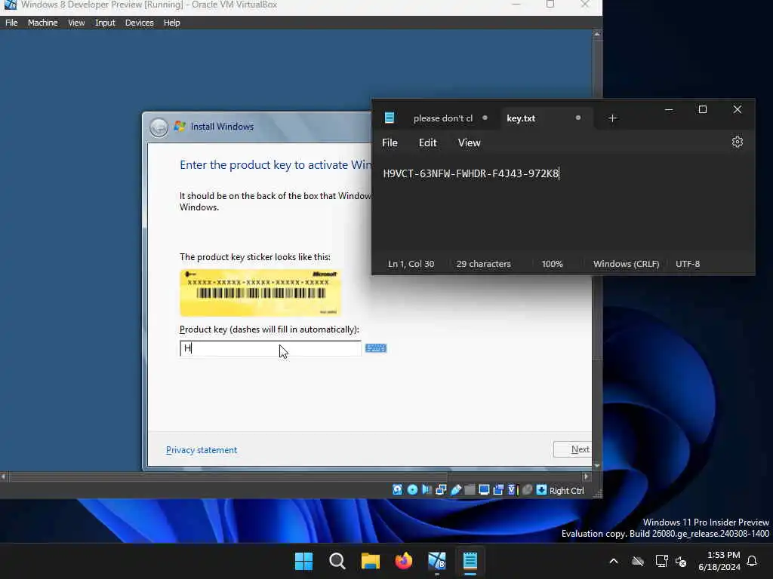
Task: Add a new Notepad tab
Action: 612,118
